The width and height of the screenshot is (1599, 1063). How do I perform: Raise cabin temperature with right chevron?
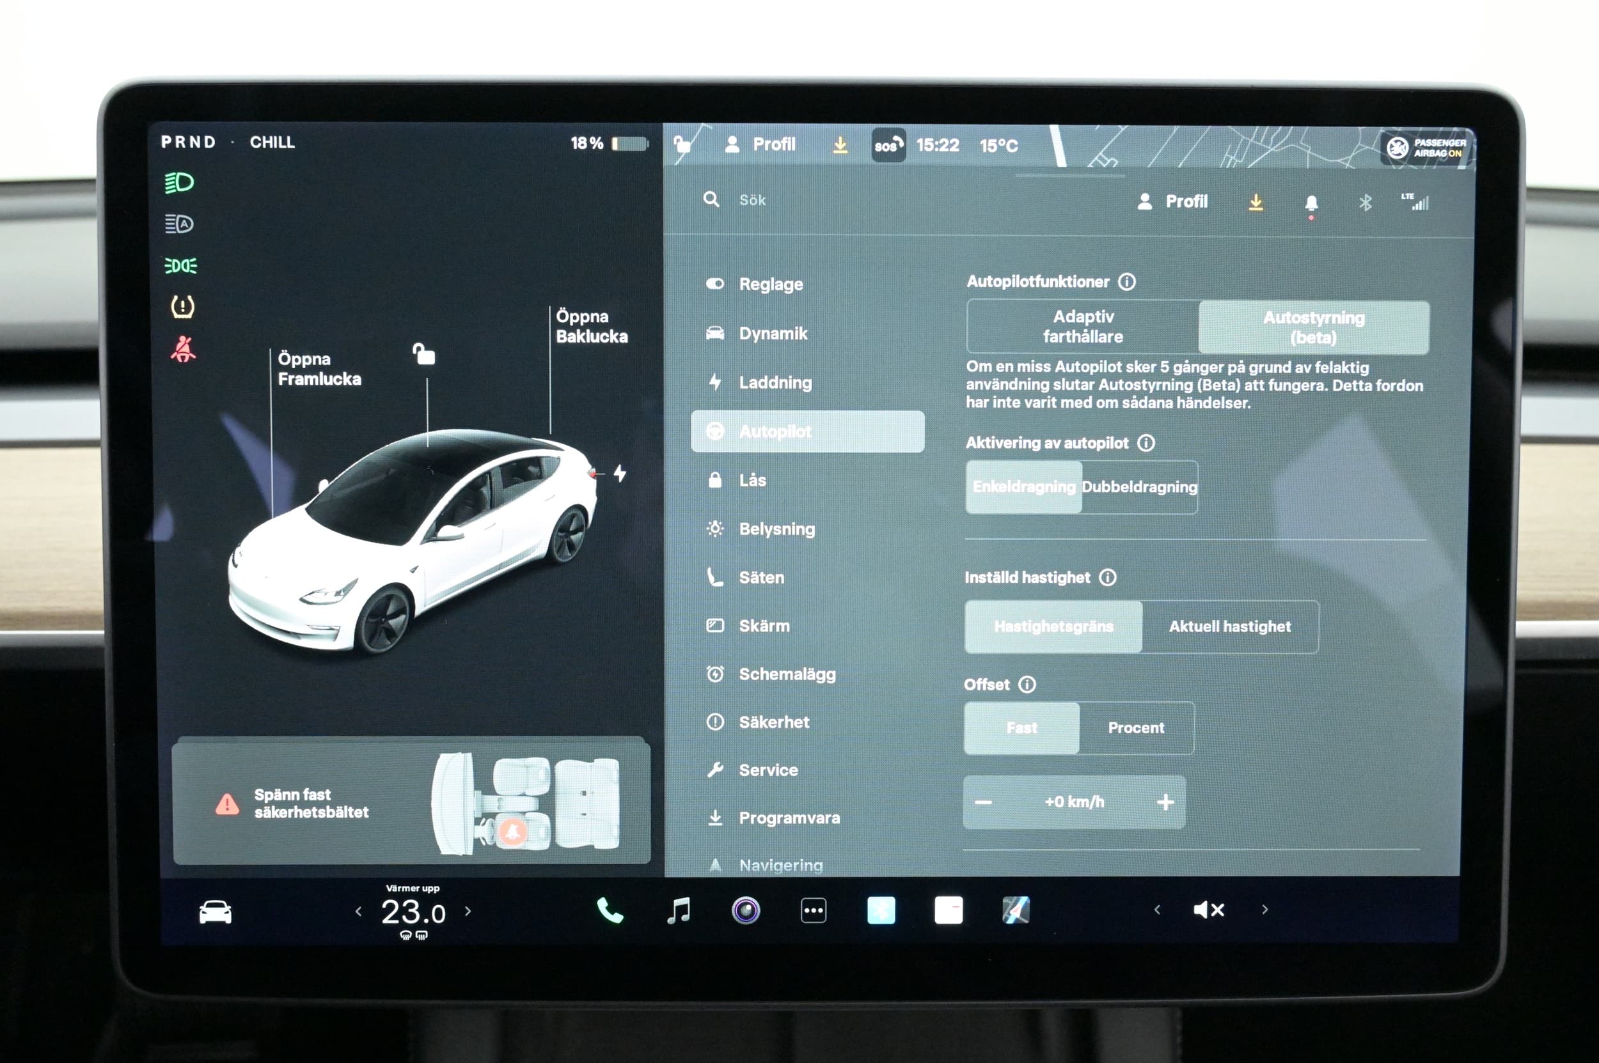pyautogui.click(x=468, y=911)
